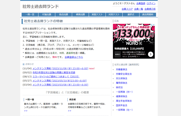Open the 選択式 menu tab
181x116 pixels.
pos(131,14)
